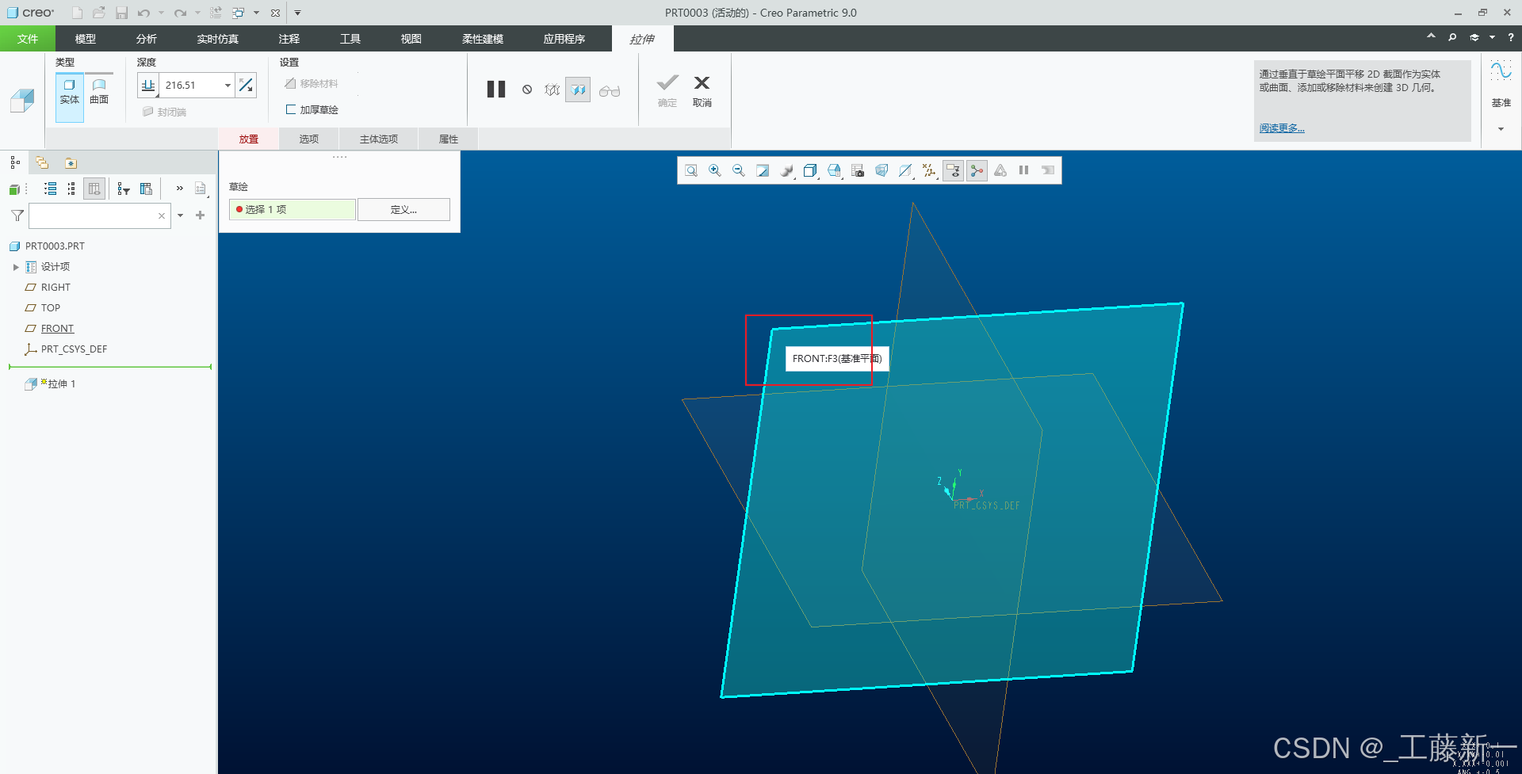1522x774 pixels.
Task: Click the New file icon in quick access toolbar
Action: click(x=77, y=13)
